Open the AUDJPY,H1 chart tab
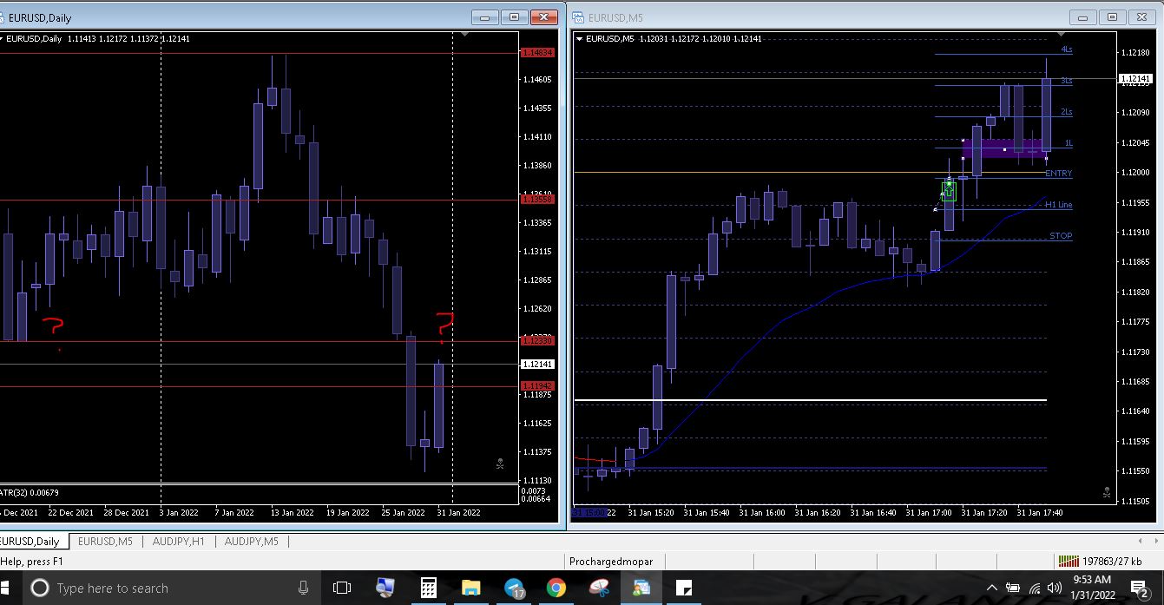The width and height of the screenshot is (1164, 605). click(178, 541)
